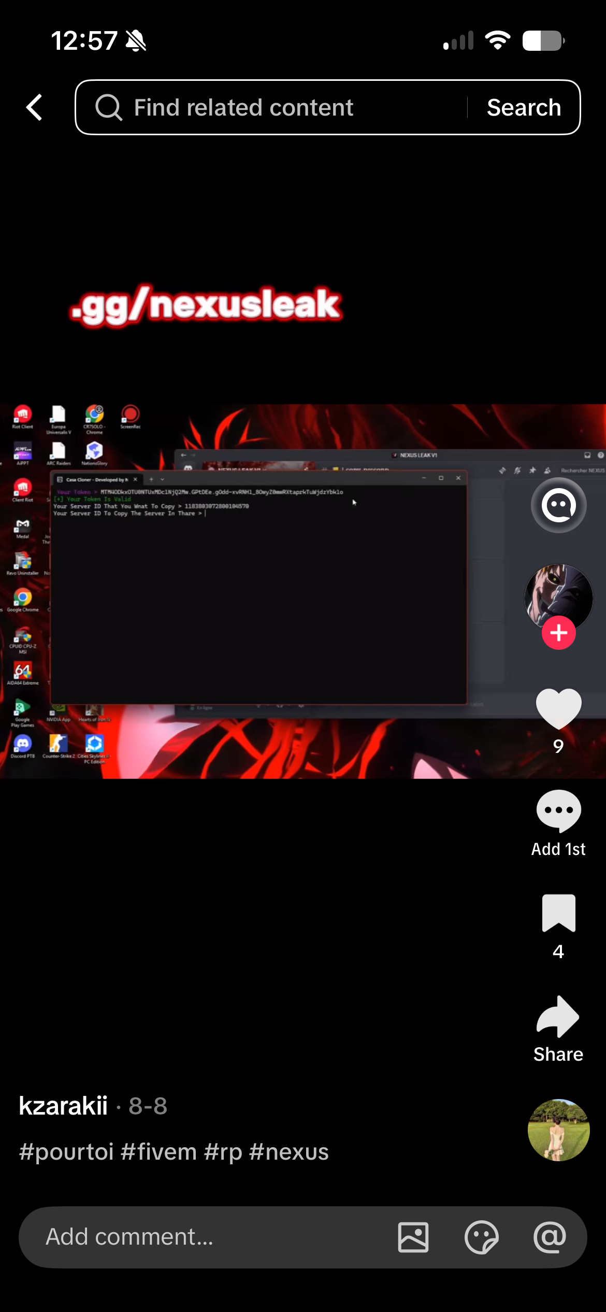Screen dimensions: 606x1312
Task: Tap the Google Play Games desktop icon
Action: (23, 714)
